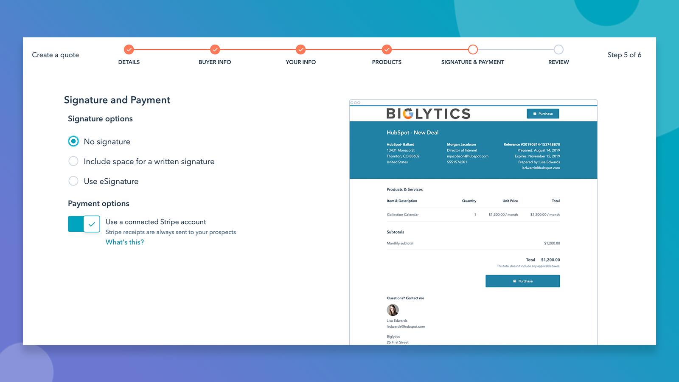Click the Products step checkmark circle
The height and width of the screenshot is (382, 679).
387,50
